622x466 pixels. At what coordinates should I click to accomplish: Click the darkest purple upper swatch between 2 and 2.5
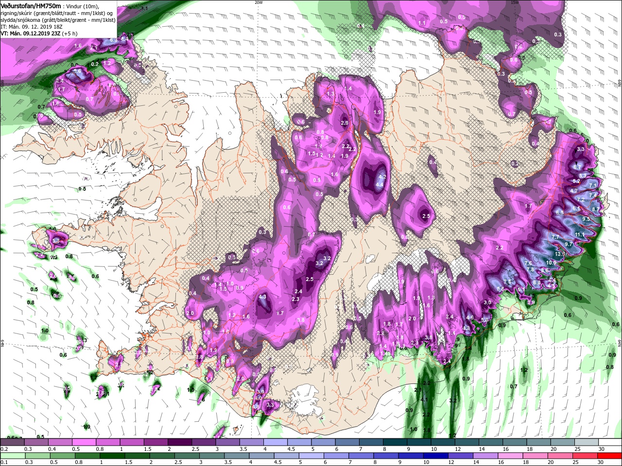pyautogui.click(x=180, y=442)
